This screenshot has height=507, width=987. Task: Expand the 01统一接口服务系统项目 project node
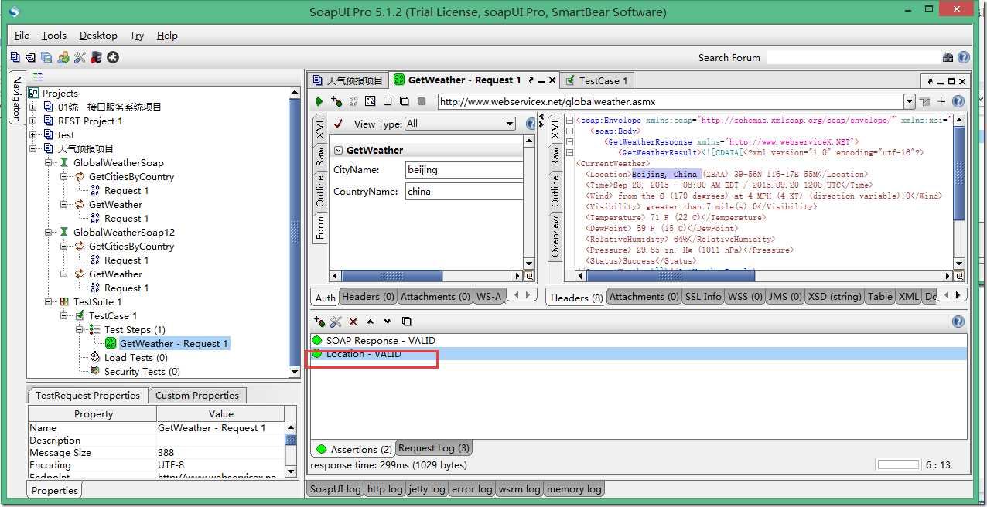[33, 107]
